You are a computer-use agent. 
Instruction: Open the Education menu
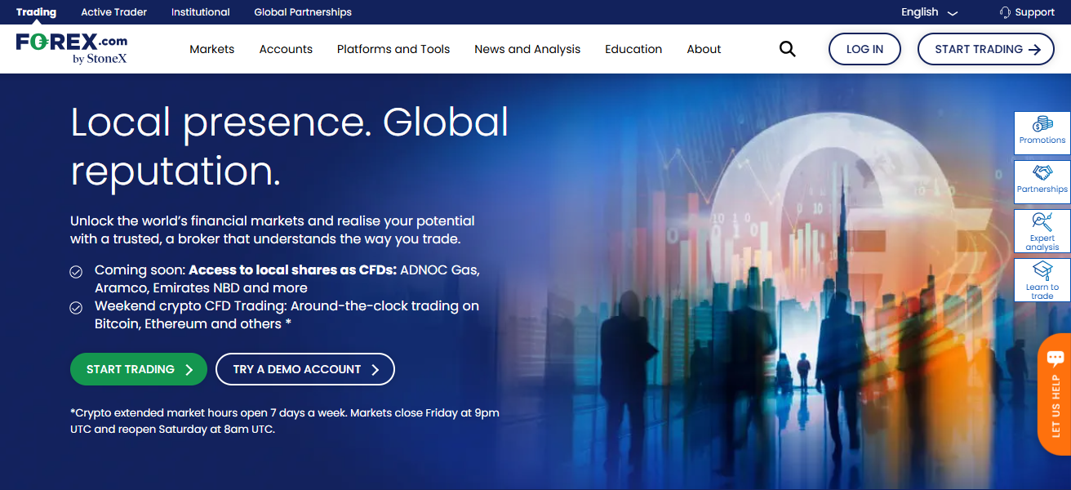(633, 49)
